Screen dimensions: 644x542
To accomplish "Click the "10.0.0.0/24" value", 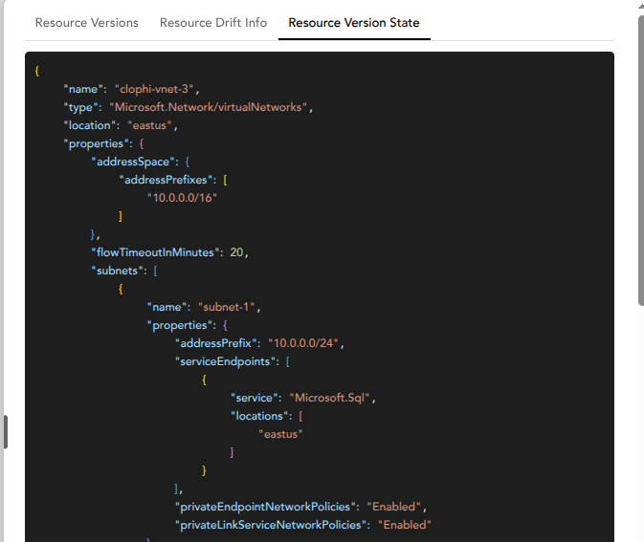I will [303, 343].
